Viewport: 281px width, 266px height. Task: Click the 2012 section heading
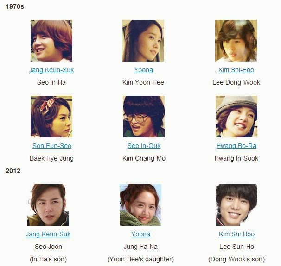point(13,171)
